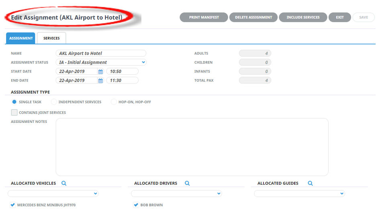Screen dimensions: 380x216
Task: Select Independent Services radio button
Action: 54,102
